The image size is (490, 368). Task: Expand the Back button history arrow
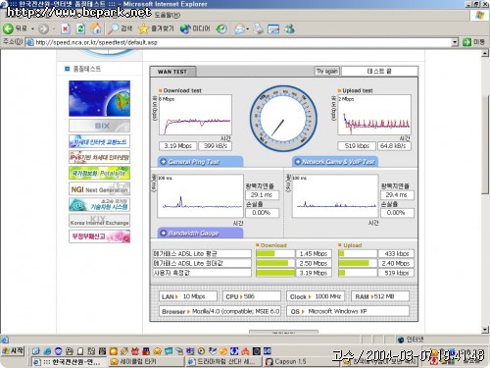pyautogui.click(x=32, y=29)
